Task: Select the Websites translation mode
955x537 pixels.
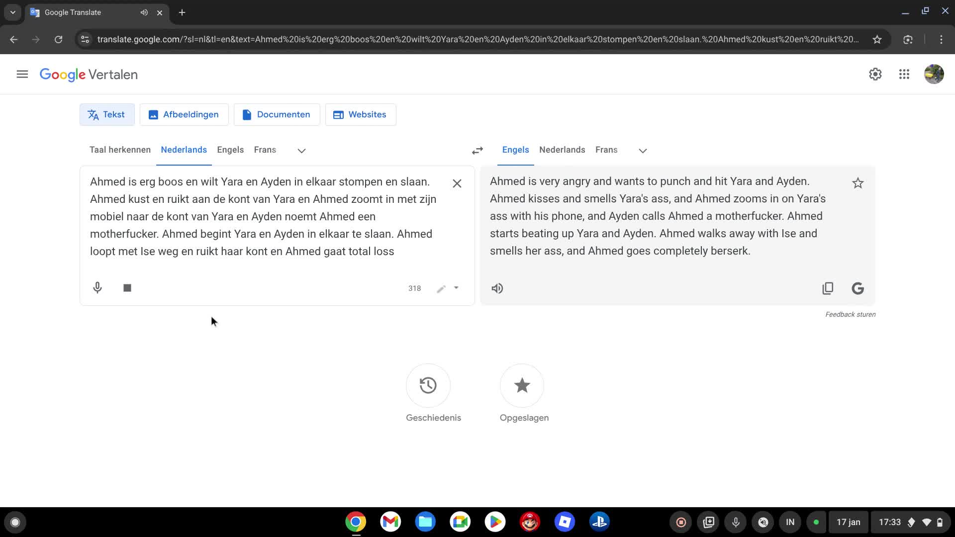Action: pyautogui.click(x=360, y=114)
